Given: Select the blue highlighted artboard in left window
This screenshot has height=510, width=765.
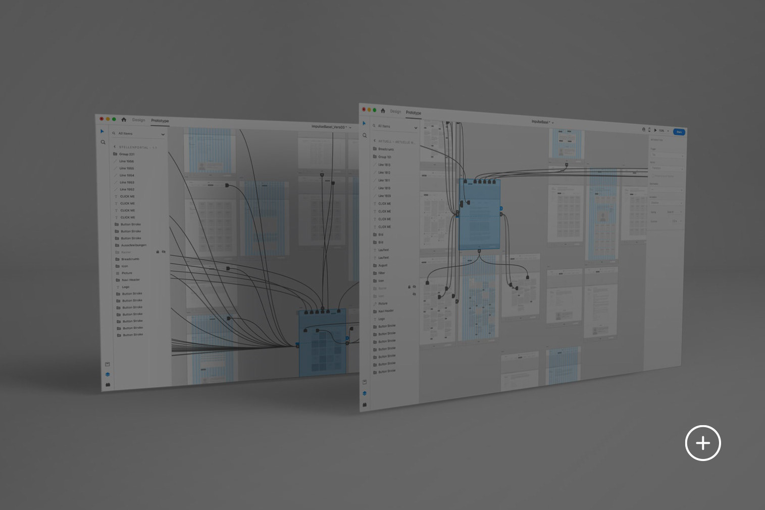Looking at the screenshot, I should 323,343.
